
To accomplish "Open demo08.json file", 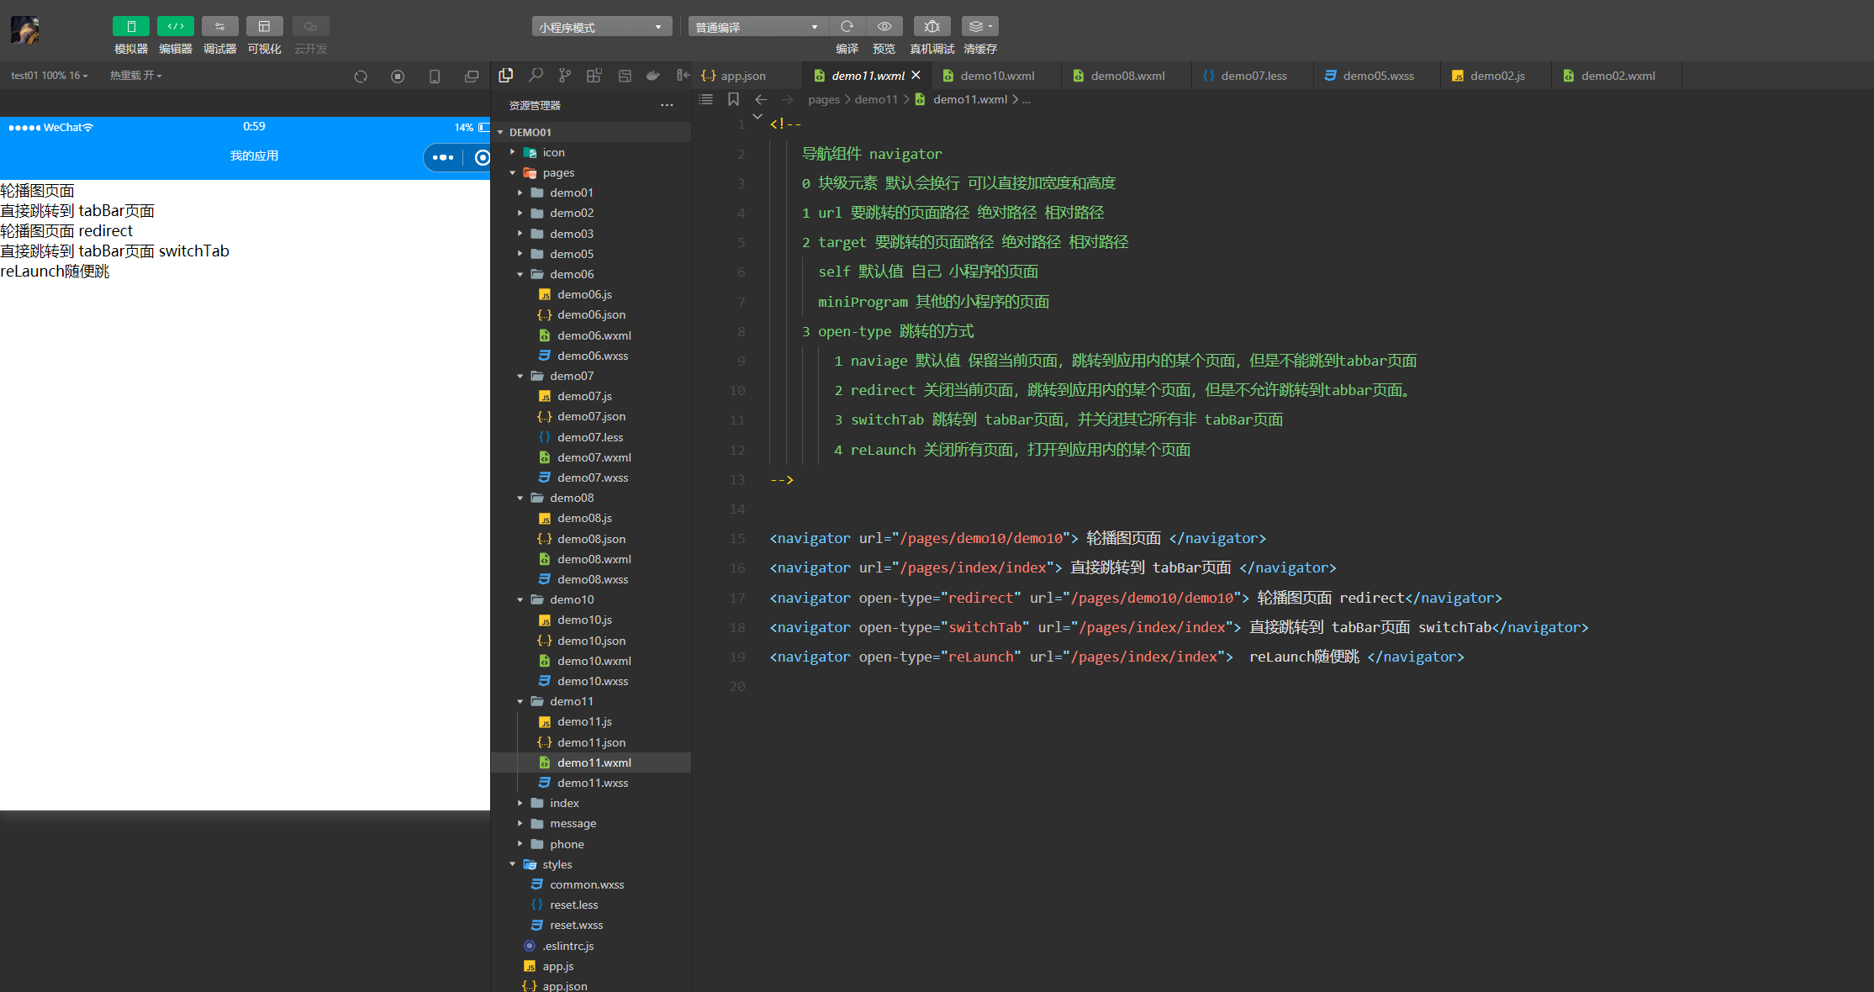I will [x=591, y=539].
